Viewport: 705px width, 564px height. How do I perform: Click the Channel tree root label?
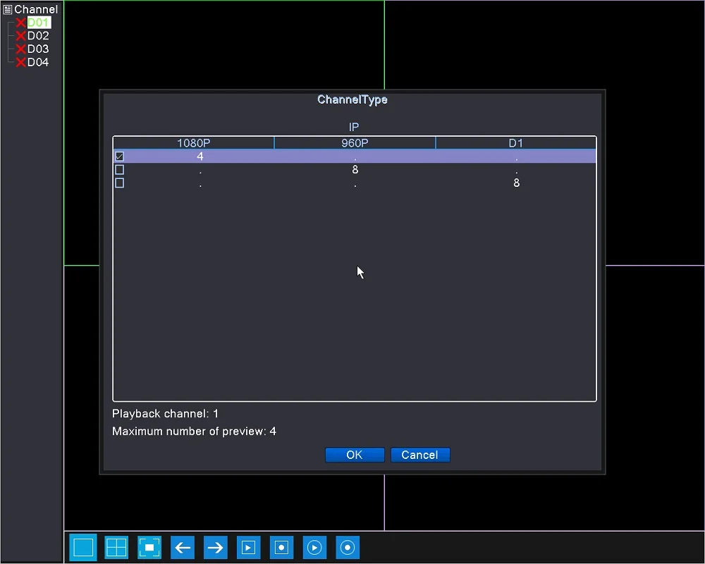pyautogui.click(x=36, y=9)
